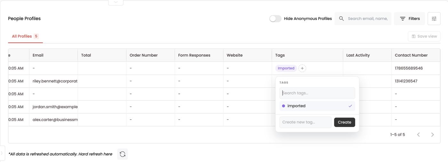
Task: Click the search magnifier icon
Action: pyautogui.click(x=341, y=19)
